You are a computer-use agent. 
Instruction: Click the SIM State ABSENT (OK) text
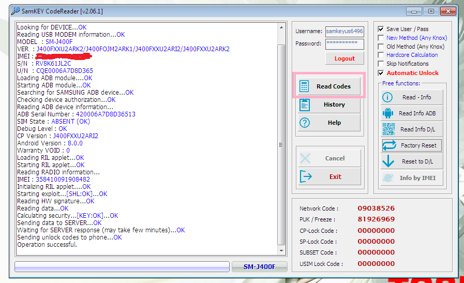[53, 122]
